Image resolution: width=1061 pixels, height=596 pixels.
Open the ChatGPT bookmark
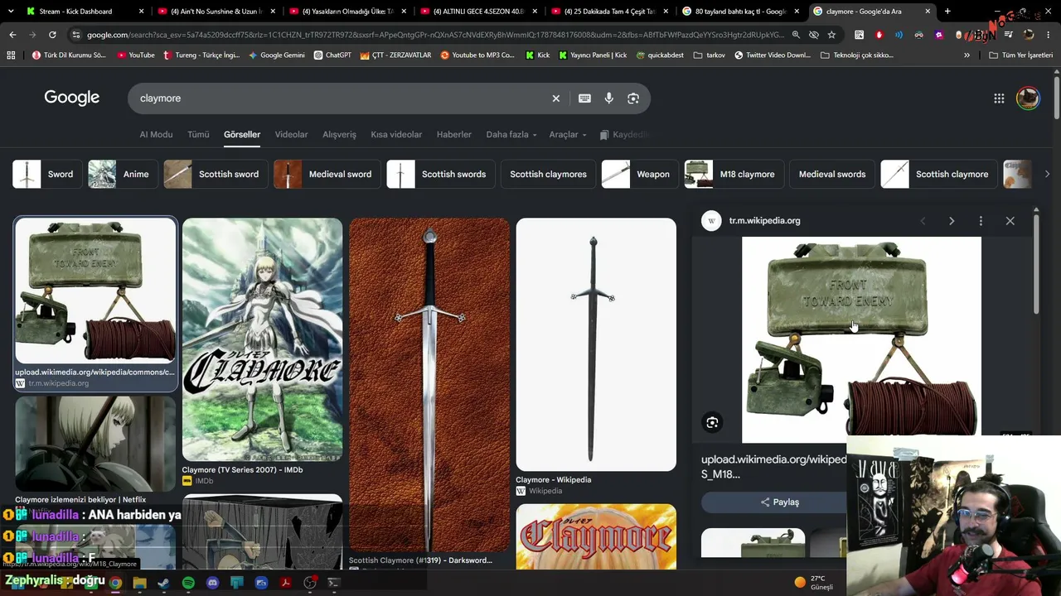coord(332,55)
